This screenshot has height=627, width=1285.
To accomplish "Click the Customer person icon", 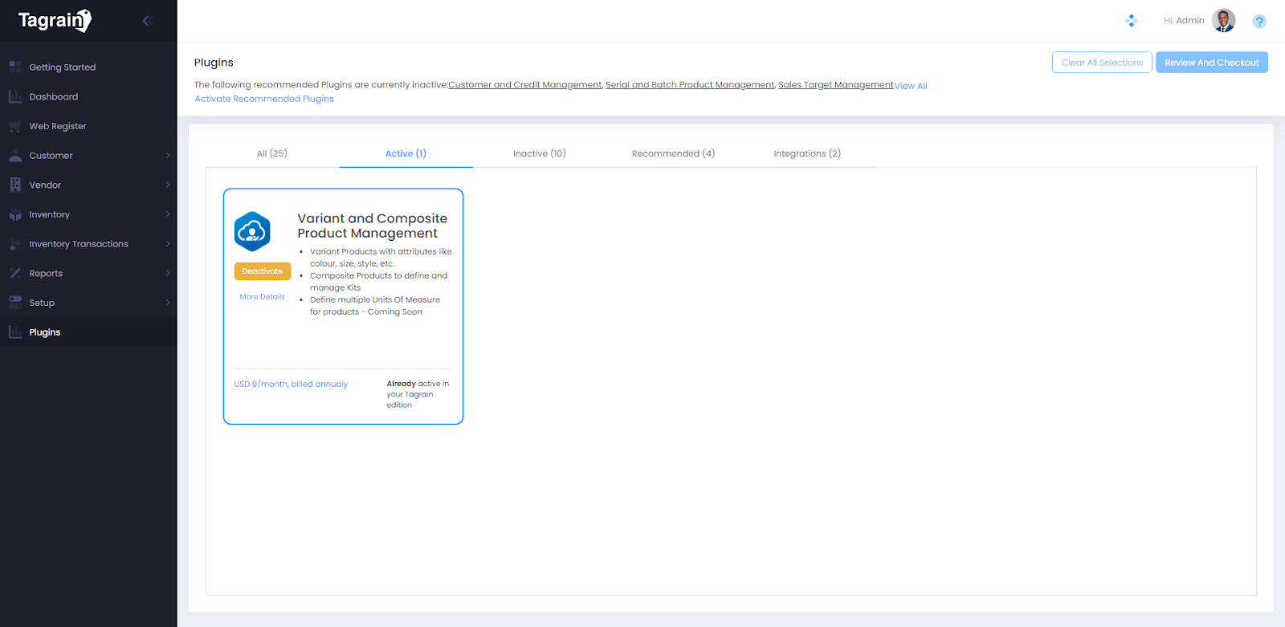I will point(15,156).
